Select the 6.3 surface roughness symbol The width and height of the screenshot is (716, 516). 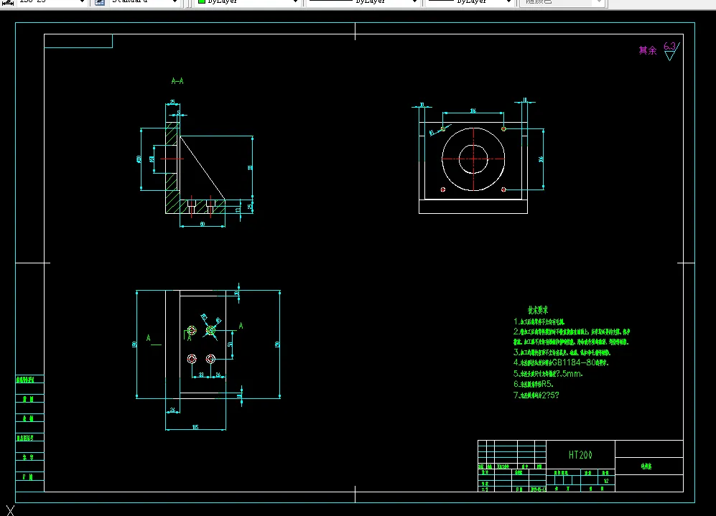coord(671,51)
